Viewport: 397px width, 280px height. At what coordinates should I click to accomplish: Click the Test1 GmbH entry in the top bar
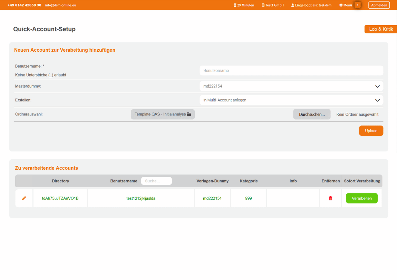(x=272, y=5)
